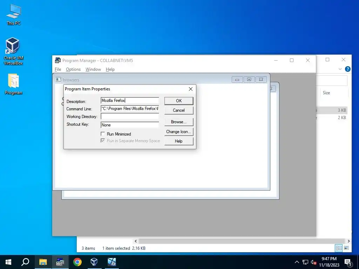Open the File Explorer help icon
This screenshot has height=269, width=359.
[x=347, y=69]
